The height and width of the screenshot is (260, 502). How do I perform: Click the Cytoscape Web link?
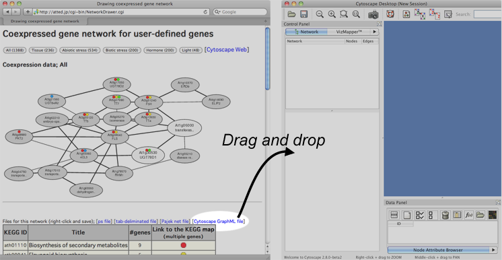[227, 50]
